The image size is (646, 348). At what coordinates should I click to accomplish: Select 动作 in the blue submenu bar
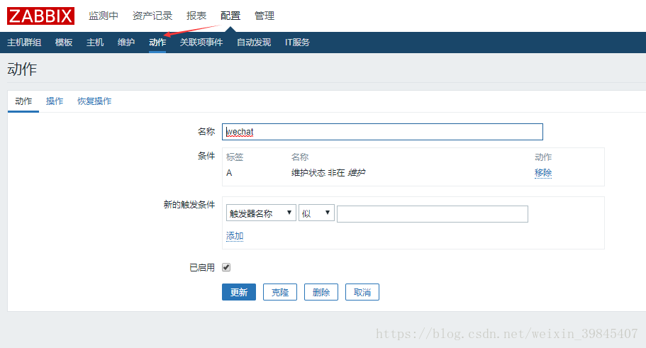tap(157, 43)
